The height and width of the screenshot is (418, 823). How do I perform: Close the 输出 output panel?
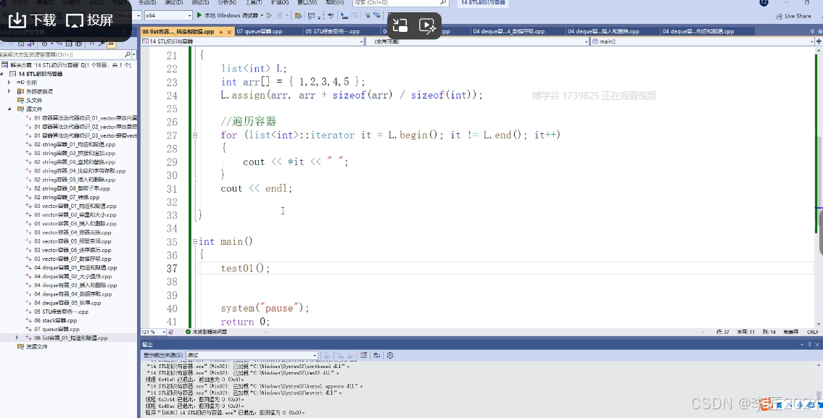(x=817, y=345)
